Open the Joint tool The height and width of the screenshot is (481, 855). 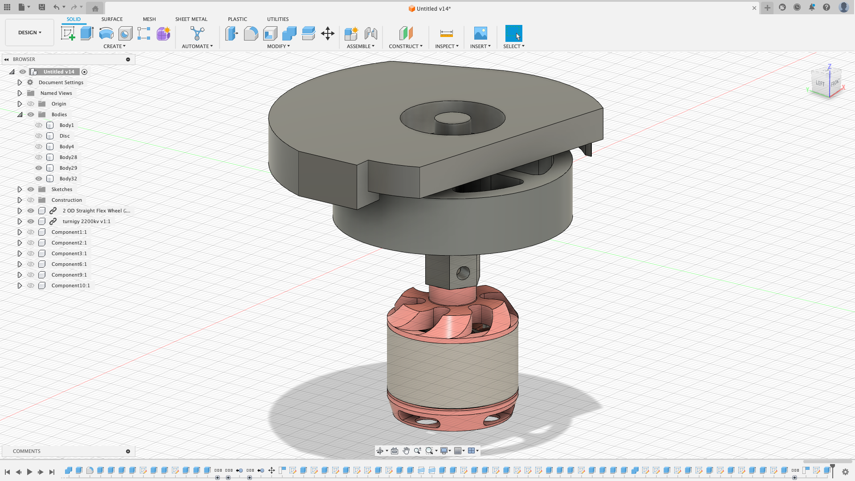[x=371, y=33]
